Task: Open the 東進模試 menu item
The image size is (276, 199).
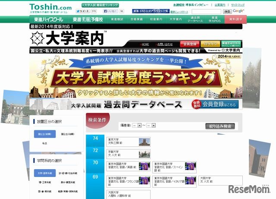Action: [117, 19]
